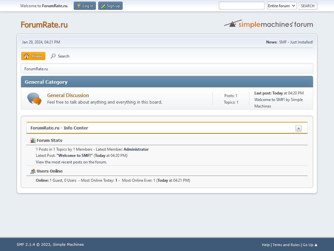Click the Forum Stats bar chart icon
334x251 pixels.
pos(33,141)
